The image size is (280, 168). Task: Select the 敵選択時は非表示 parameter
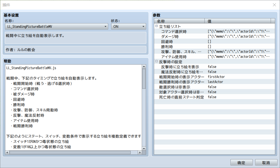tap(215, 87)
